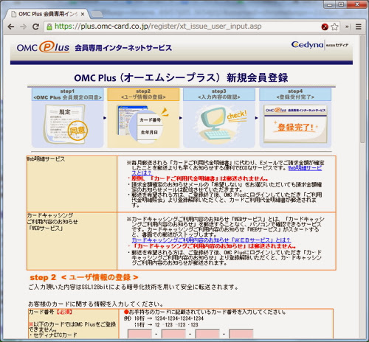369x342 pixels.
Task: Reload the page with the refresh icon
Action: (36, 27)
